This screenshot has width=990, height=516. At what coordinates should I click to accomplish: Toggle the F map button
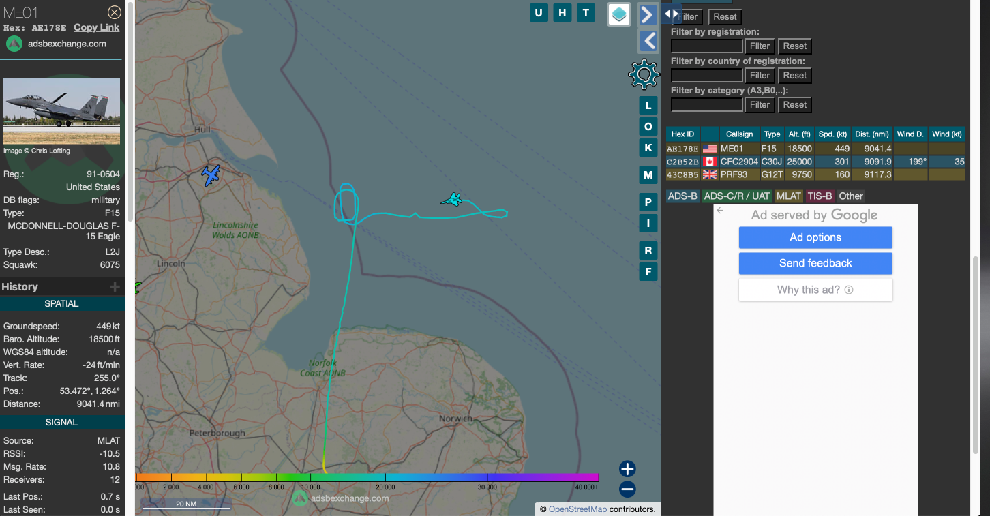648,272
